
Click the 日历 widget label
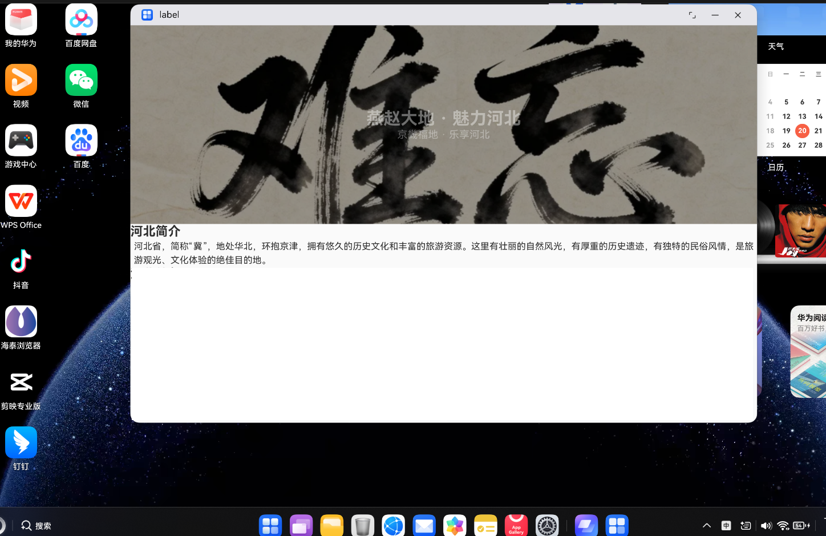776,167
